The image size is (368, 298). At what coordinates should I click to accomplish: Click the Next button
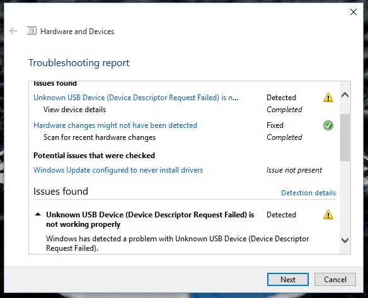[288, 280]
